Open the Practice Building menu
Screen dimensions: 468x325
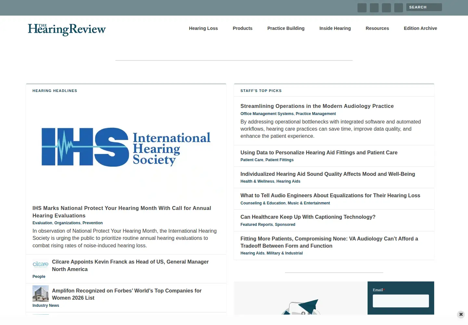pyautogui.click(x=286, y=28)
